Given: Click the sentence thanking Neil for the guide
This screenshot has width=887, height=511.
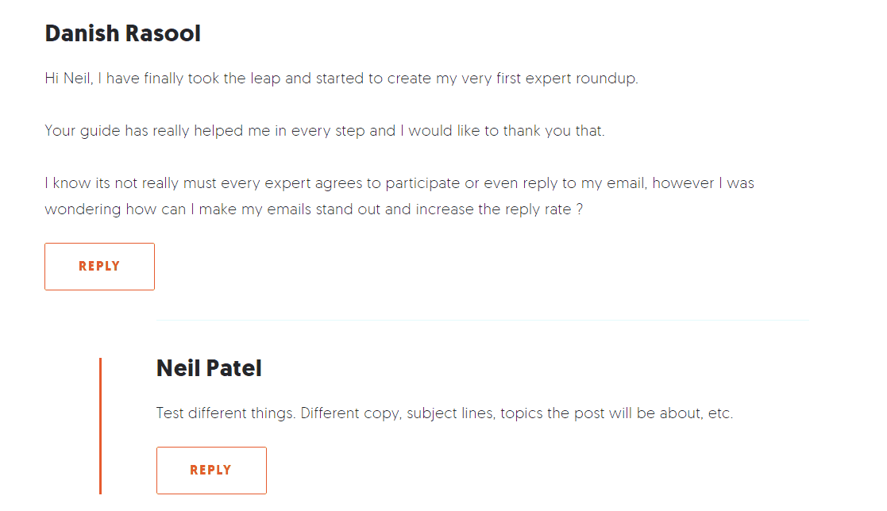Looking at the screenshot, I should pyautogui.click(x=324, y=130).
